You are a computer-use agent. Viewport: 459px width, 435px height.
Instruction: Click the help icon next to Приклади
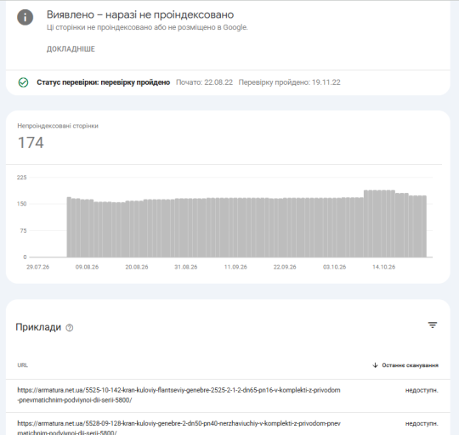(x=70, y=328)
